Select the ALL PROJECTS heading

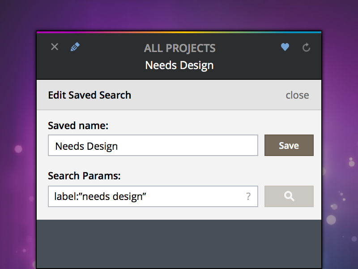[179, 48]
